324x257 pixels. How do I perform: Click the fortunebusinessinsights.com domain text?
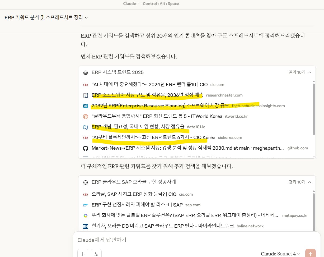tap(258, 106)
